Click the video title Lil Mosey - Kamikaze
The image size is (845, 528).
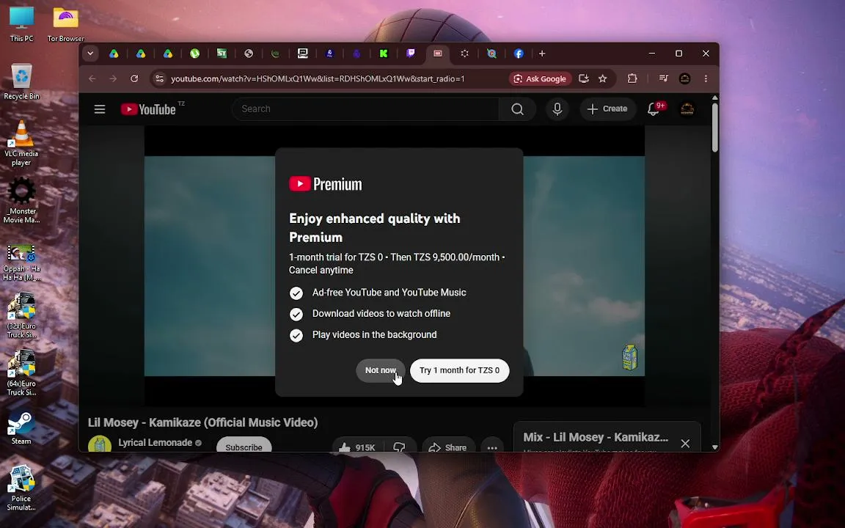202,422
